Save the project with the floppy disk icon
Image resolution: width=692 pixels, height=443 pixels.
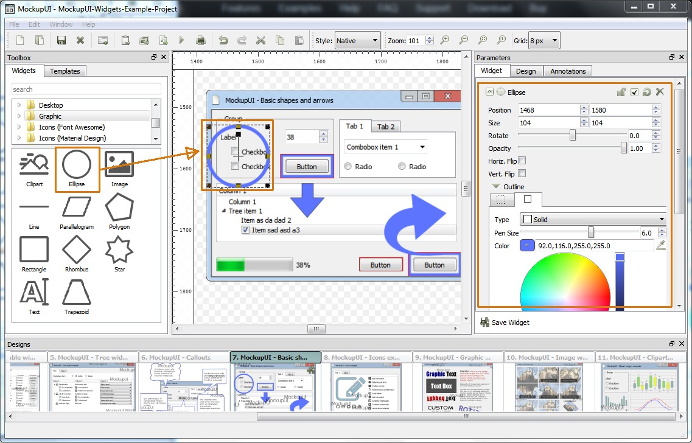pyautogui.click(x=61, y=41)
